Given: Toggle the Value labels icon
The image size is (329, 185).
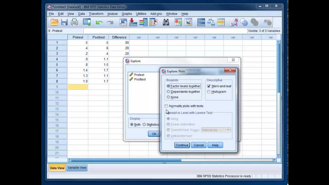Looking at the screenshot, I should pos(234,22).
